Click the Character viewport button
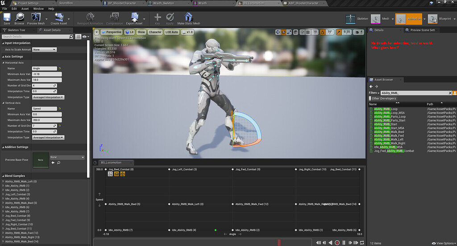The image size is (457, 246). 155,32
